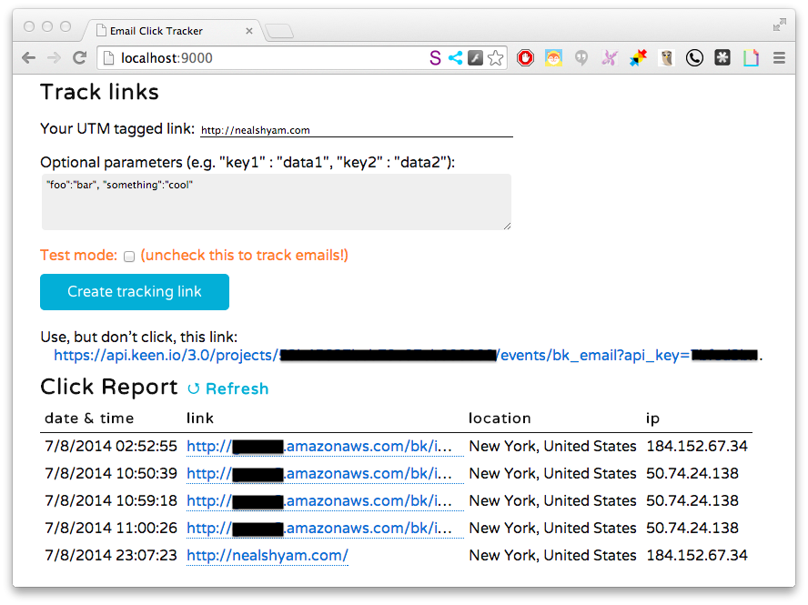808x605 pixels.
Task: Click the purple S extension icon
Action: click(x=436, y=58)
